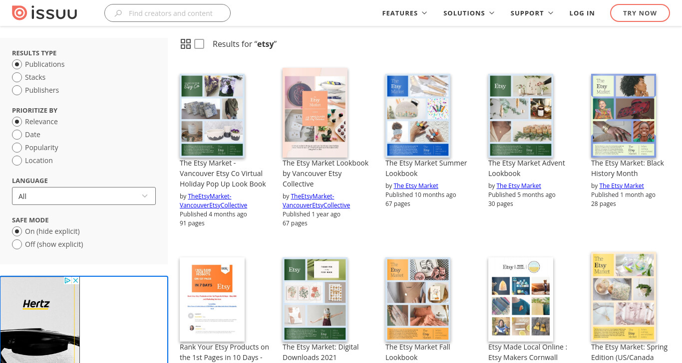This screenshot has height=363, width=682.
Task: Select Publications results type
Action: tap(38, 64)
